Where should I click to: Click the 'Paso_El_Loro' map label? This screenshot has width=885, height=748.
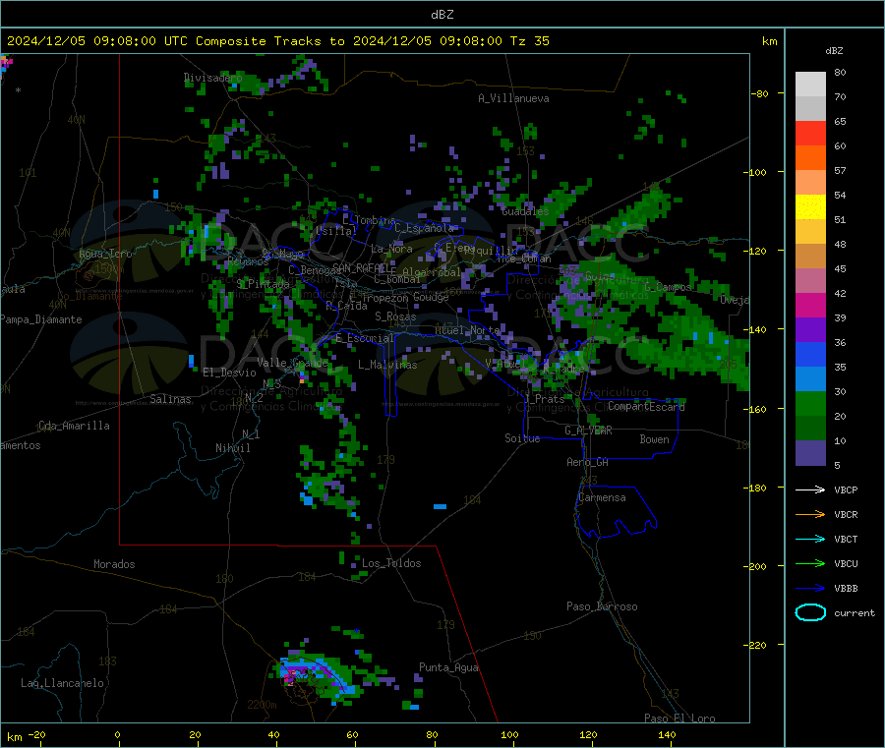click(679, 719)
